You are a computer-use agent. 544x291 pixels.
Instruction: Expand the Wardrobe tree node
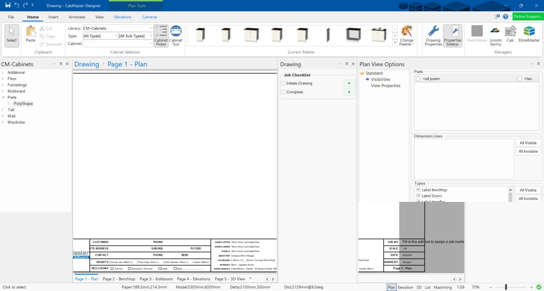3,122
